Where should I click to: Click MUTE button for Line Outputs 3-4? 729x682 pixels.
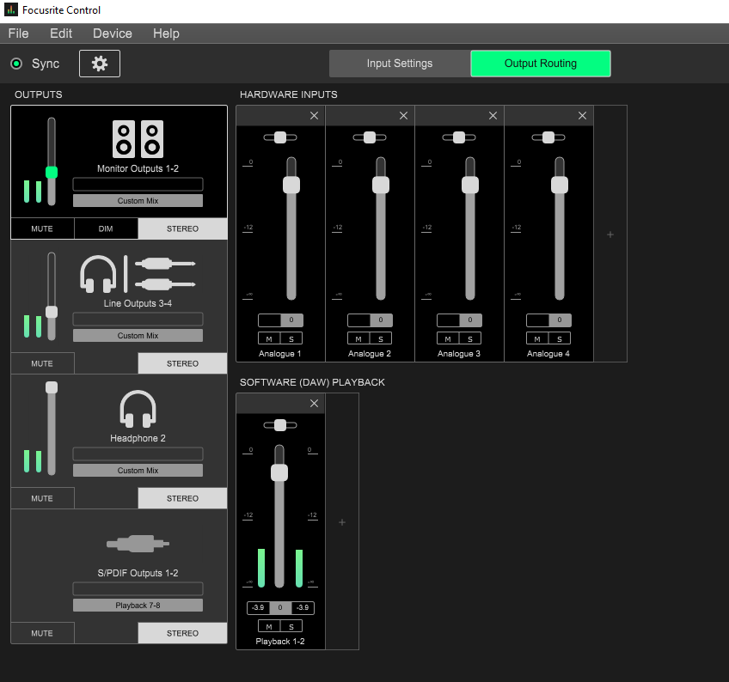(x=42, y=363)
